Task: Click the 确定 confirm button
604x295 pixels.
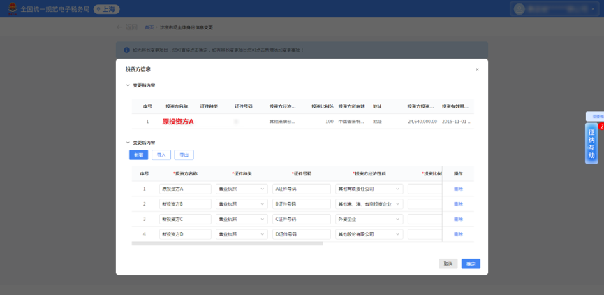Action: click(471, 264)
